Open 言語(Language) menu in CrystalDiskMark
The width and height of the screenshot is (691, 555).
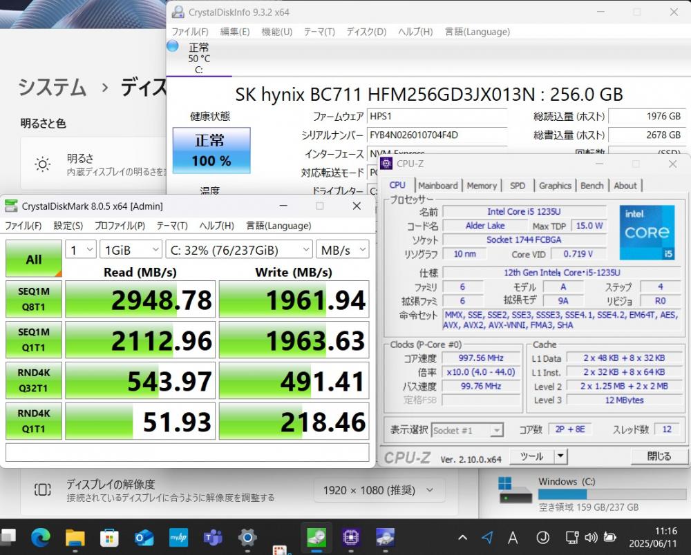278,226
